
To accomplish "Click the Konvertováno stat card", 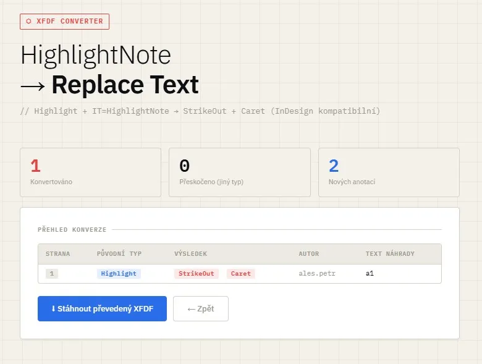I will point(90,172).
